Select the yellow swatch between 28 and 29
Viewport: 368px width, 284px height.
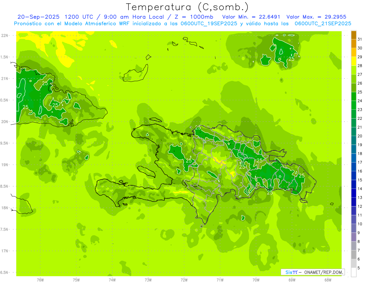pyautogui.click(x=354, y=61)
